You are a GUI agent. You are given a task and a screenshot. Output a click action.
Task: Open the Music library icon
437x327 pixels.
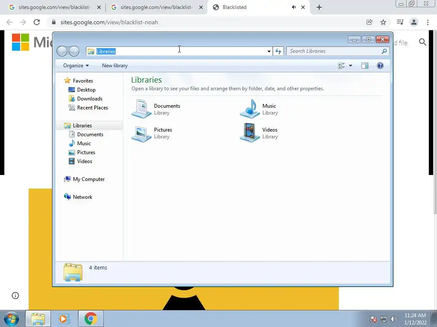point(250,109)
